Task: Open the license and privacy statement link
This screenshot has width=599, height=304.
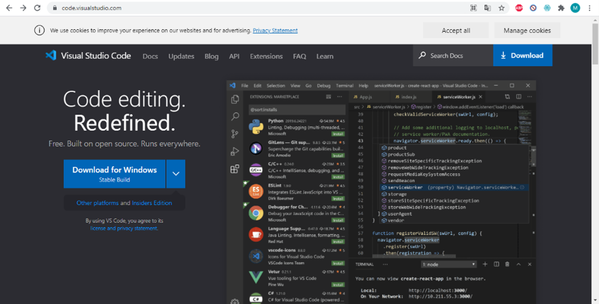Action: (x=124, y=228)
